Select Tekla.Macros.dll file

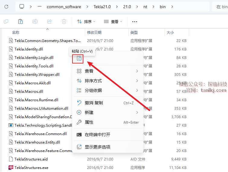[29, 91]
